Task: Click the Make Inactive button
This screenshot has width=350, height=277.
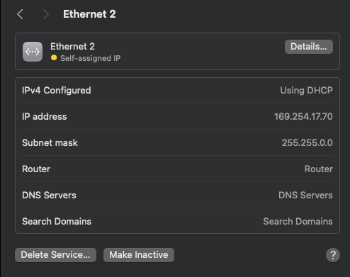Action: pos(139,255)
